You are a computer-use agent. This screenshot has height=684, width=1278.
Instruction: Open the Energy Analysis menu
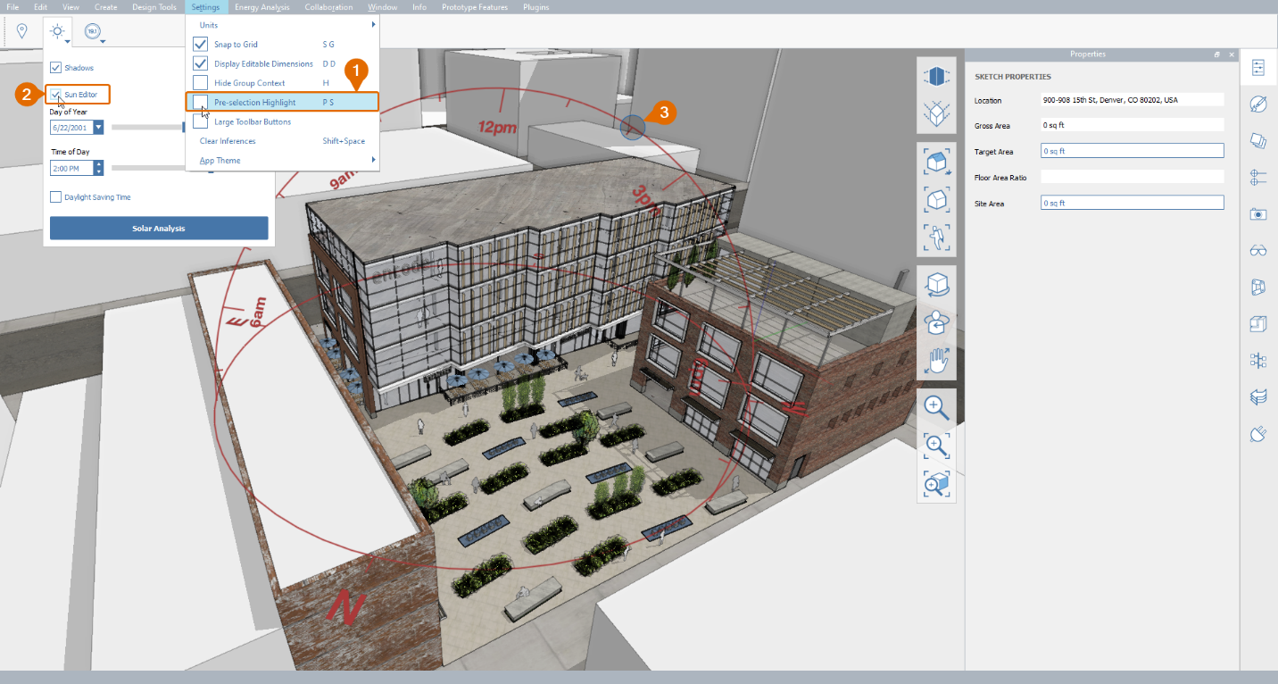coord(262,7)
